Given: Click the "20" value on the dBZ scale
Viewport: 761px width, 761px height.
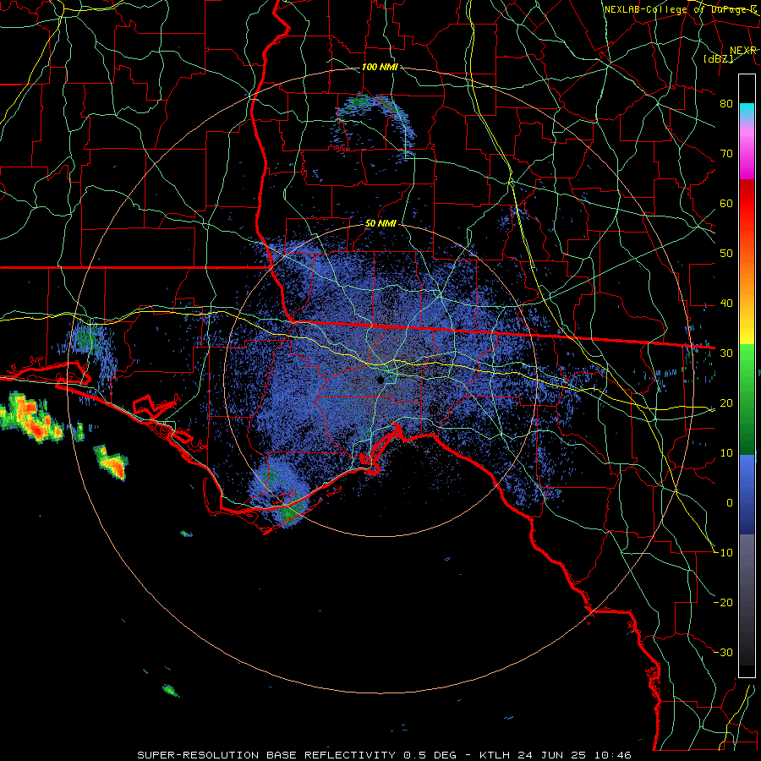Looking at the screenshot, I should pyautogui.click(x=726, y=402).
